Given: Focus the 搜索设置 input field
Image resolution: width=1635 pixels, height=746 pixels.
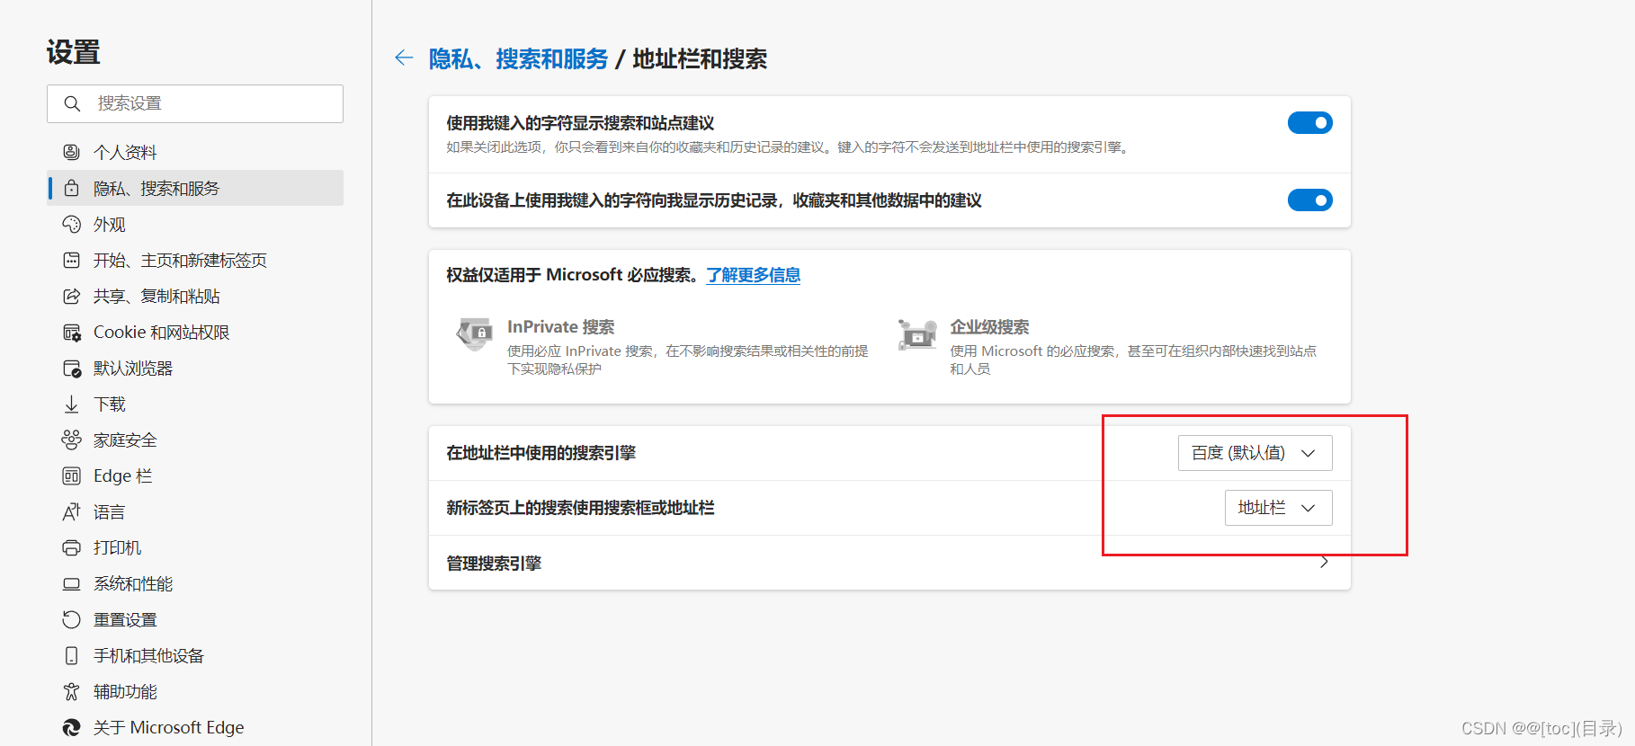Looking at the screenshot, I should [195, 103].
